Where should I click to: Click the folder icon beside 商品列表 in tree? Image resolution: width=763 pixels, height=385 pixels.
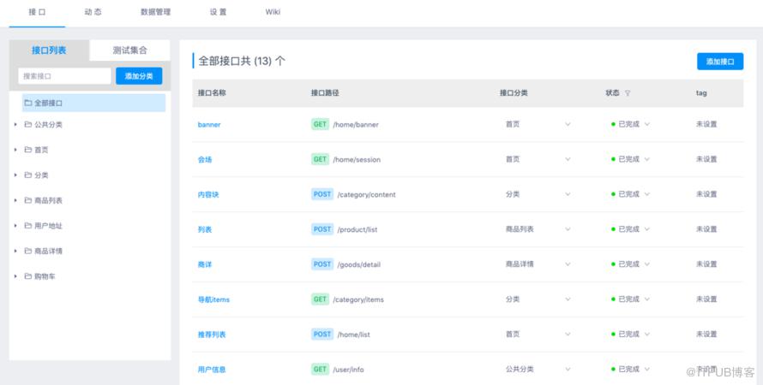(28, 200)
